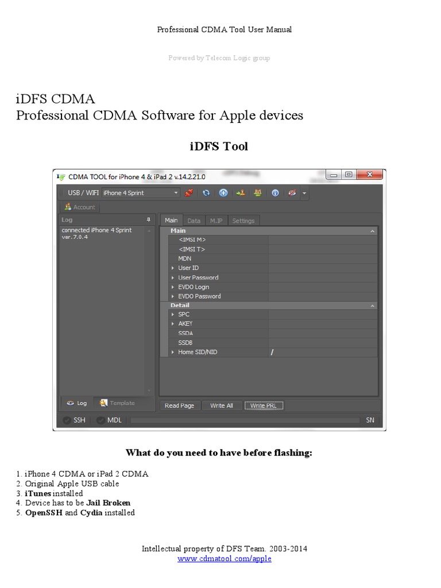This screenshot has height=588, width=441.
Task: Click the users group icon
Action: pos(258,193)
